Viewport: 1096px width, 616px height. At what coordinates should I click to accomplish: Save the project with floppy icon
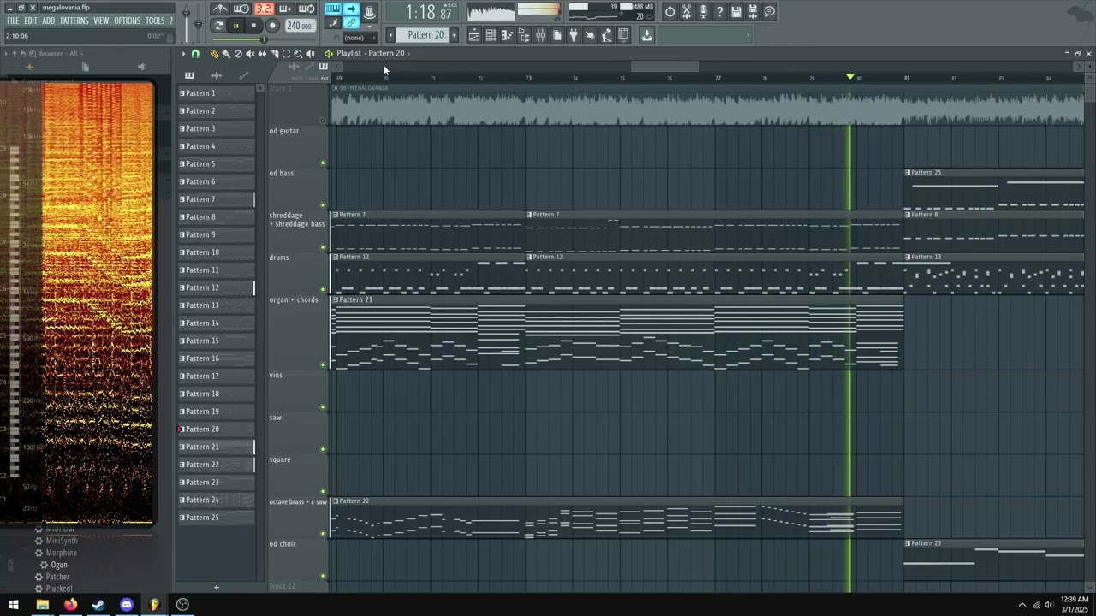[736, 11]
